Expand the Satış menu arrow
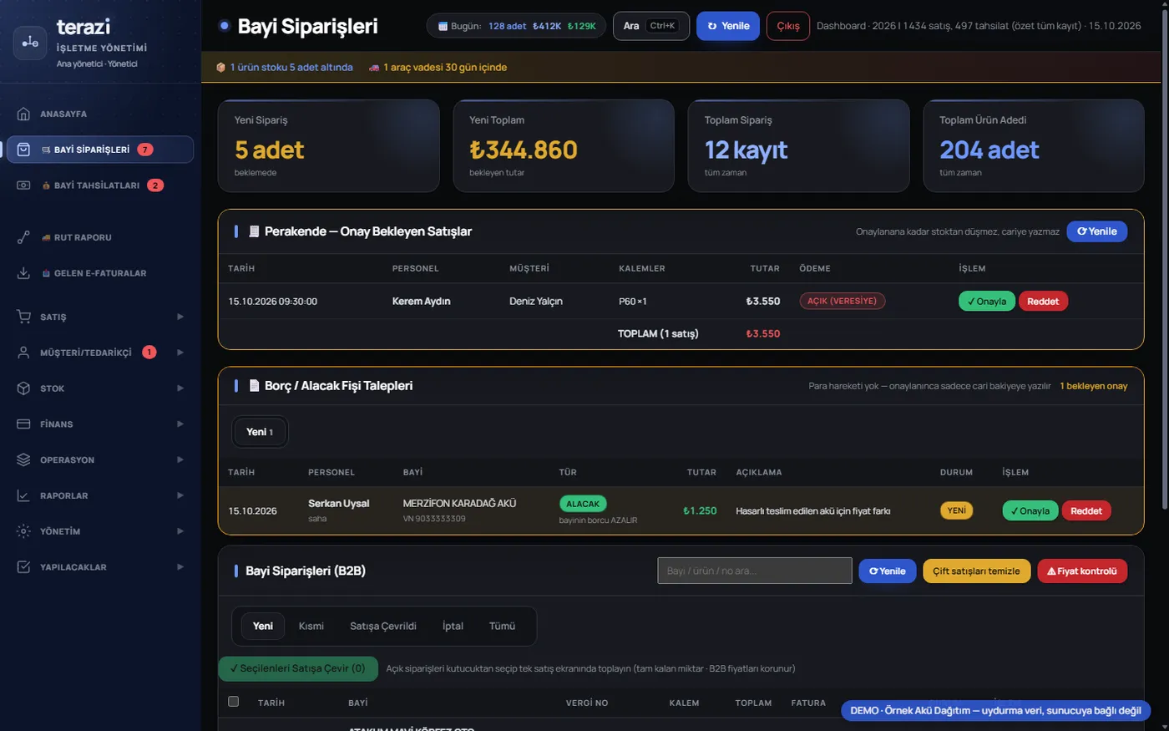 click(180, 317)
